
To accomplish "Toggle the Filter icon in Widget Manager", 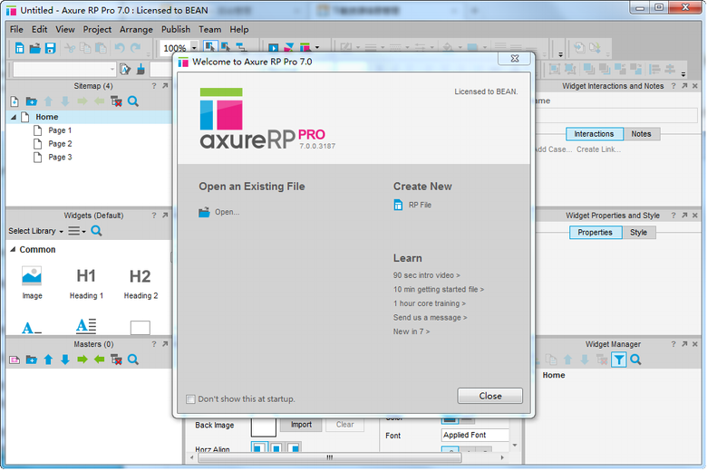I will click(x=618, y=360).
